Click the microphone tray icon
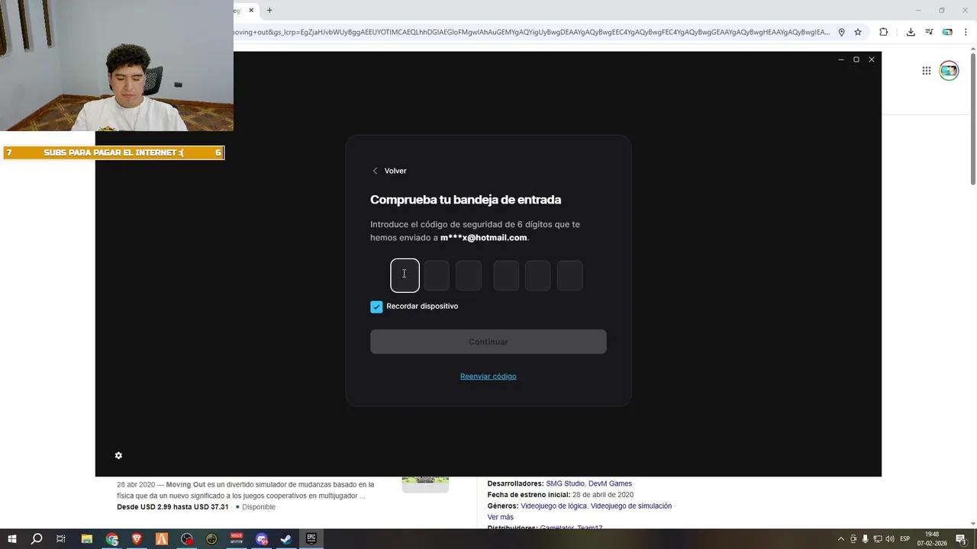This screenshot has width=977, height=549. [x=866, y=539]
